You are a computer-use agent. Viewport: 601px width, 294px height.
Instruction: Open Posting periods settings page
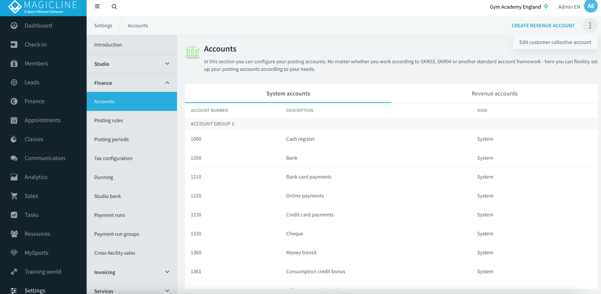tap(132, 140)
